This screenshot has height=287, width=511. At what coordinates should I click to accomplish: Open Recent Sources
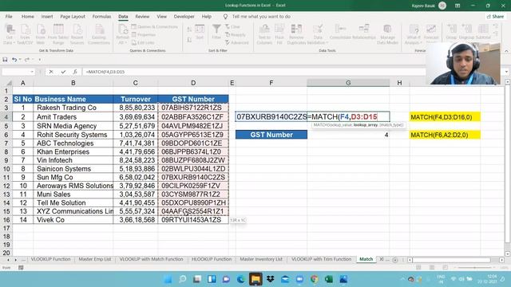(77, 34)
